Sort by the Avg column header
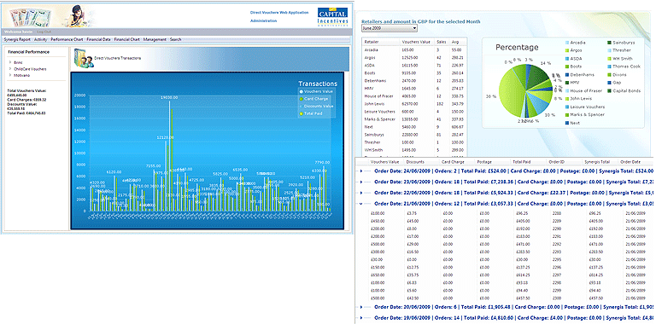Screen dimensions: 656x324 [455, 42]
